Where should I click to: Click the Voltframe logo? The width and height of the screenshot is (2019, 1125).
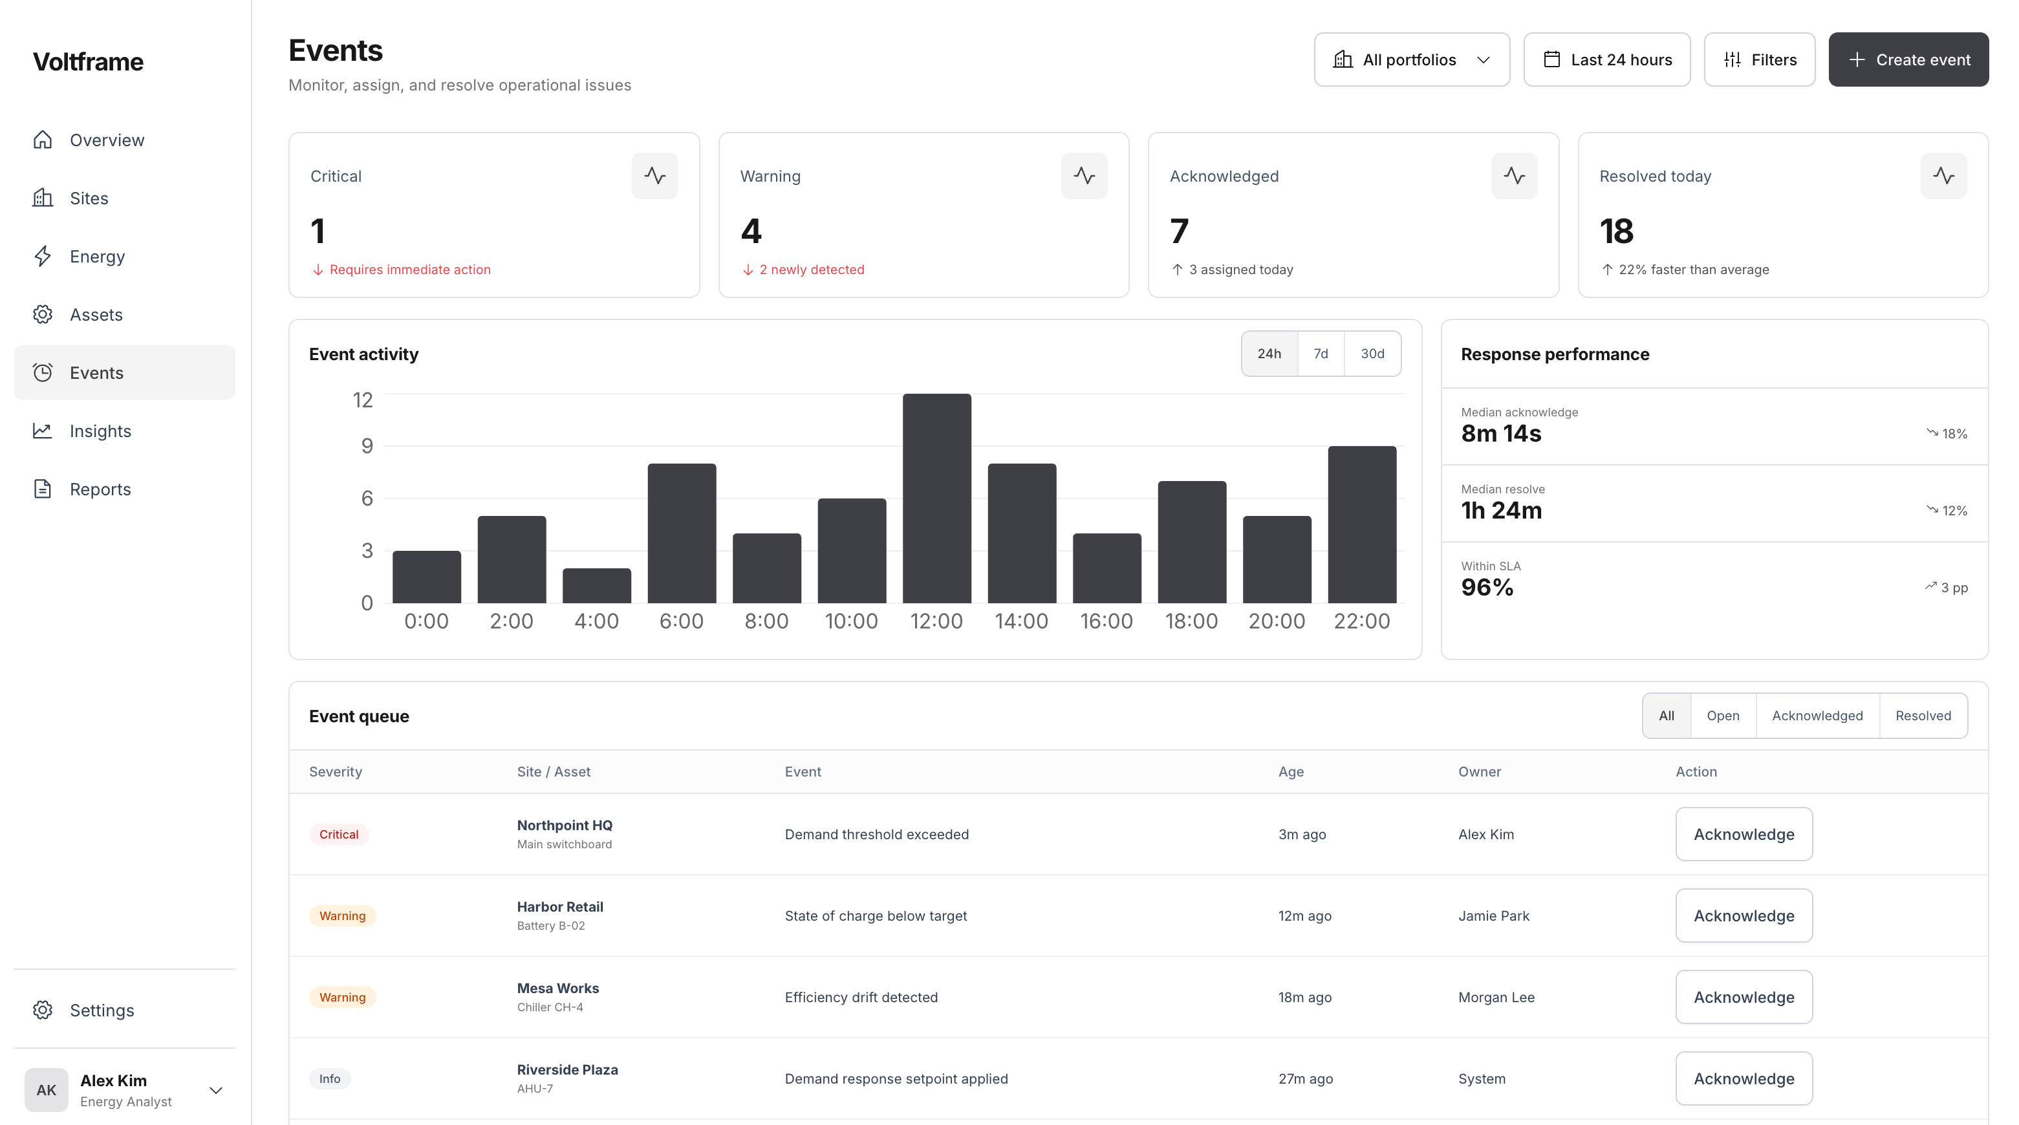[88, 62]
